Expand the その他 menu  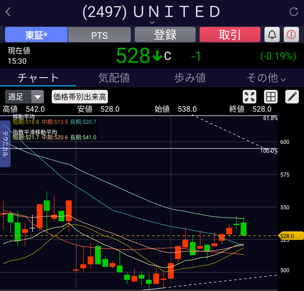(266, 78)
